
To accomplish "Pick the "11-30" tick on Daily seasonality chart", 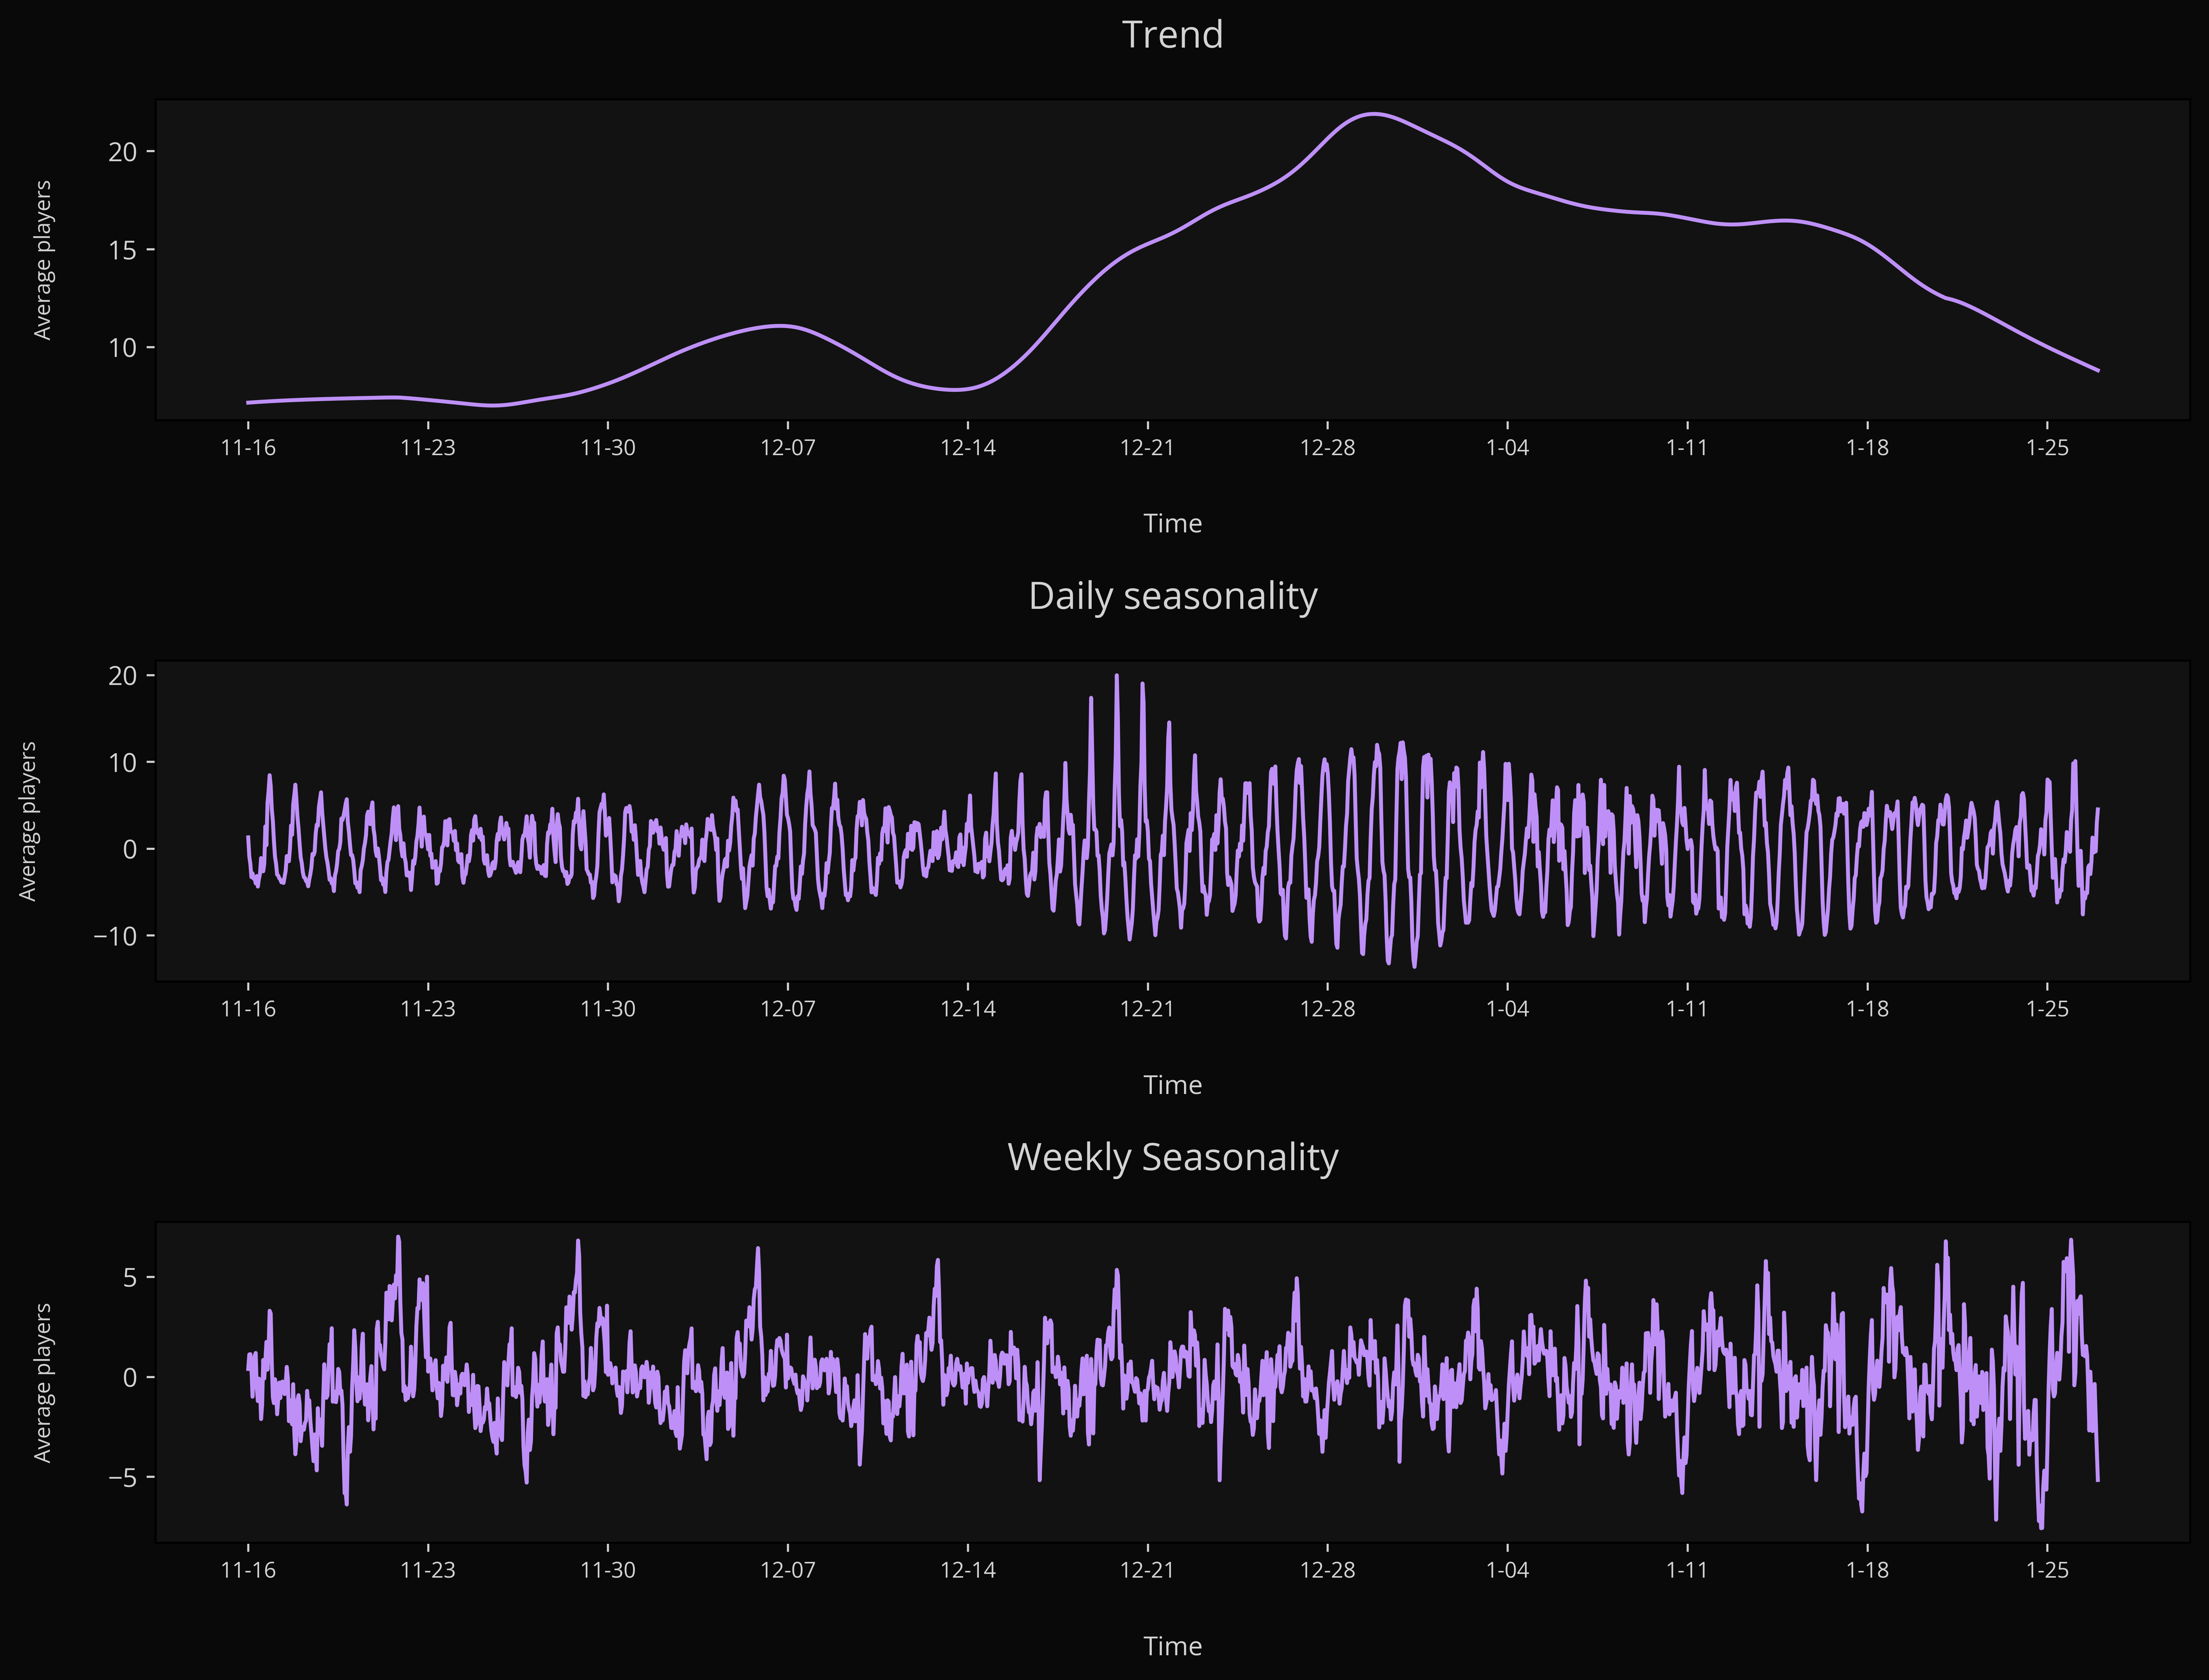I will click(x=608, y=1009).
